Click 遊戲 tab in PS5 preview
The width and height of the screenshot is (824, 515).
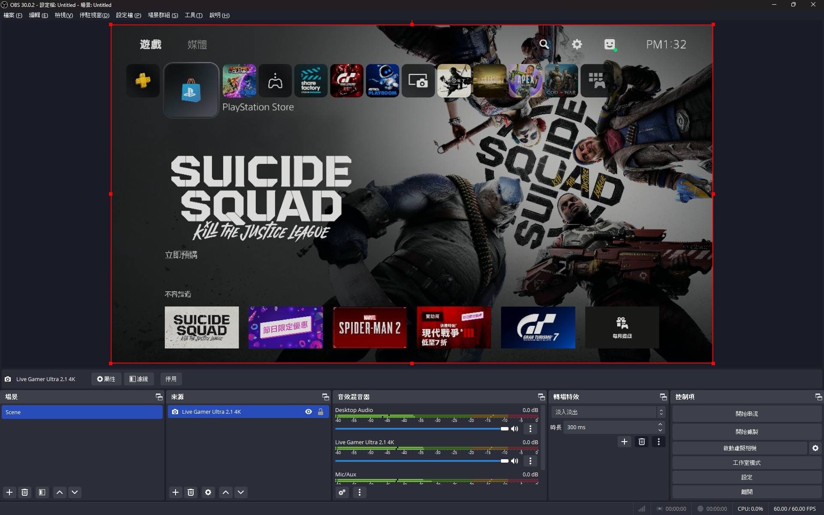[151, 45]
